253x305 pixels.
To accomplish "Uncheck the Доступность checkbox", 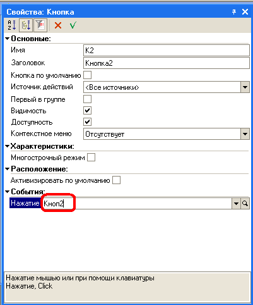I will [87, 121].
